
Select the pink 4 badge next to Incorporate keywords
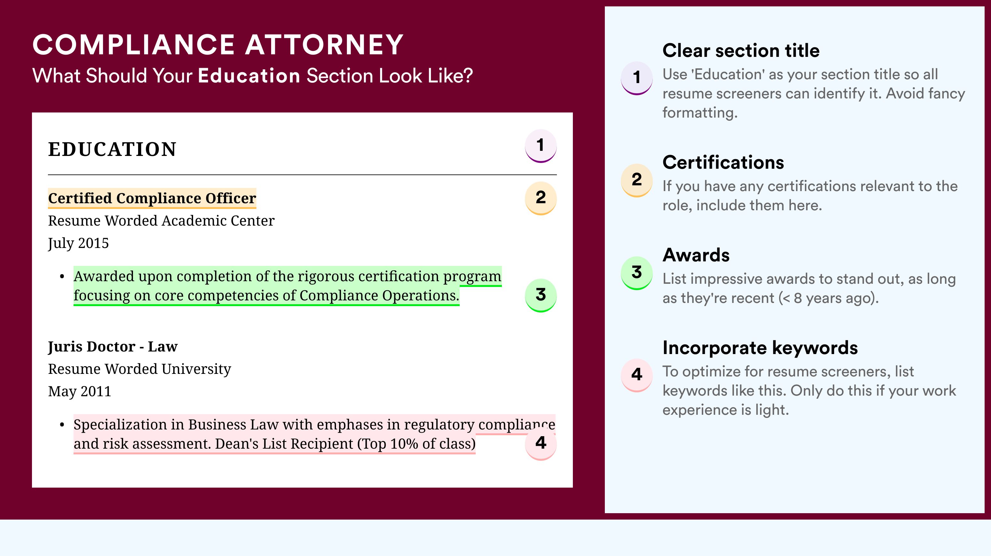[636, 375]
